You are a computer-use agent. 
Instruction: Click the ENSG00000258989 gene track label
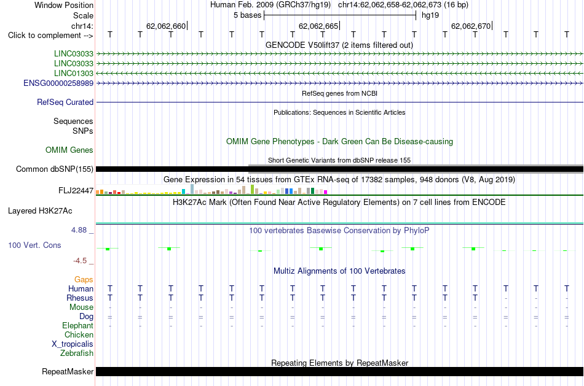(x=58, y=83)
